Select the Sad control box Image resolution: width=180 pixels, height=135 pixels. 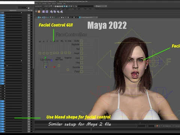coord(81,49)
